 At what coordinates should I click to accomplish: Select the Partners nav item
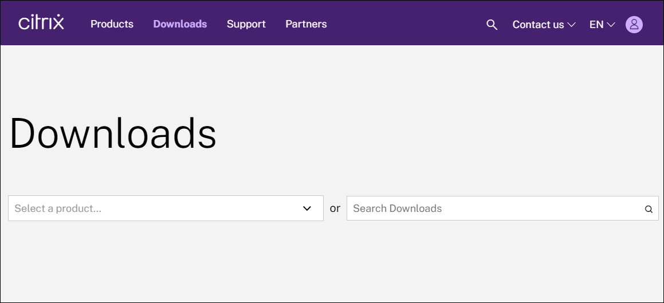click(x=306, y=24)
